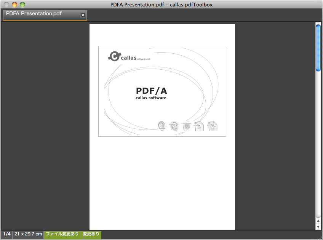Close the PDFA Presentation.pdf tab

click(x=83, y=15)
